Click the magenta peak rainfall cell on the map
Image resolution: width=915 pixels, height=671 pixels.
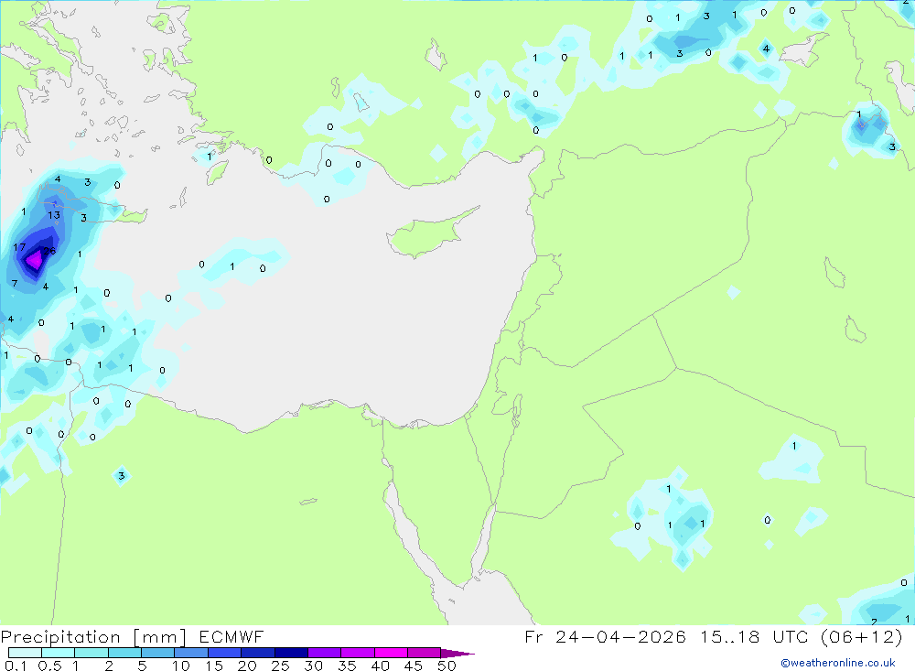tap(35, 259)
